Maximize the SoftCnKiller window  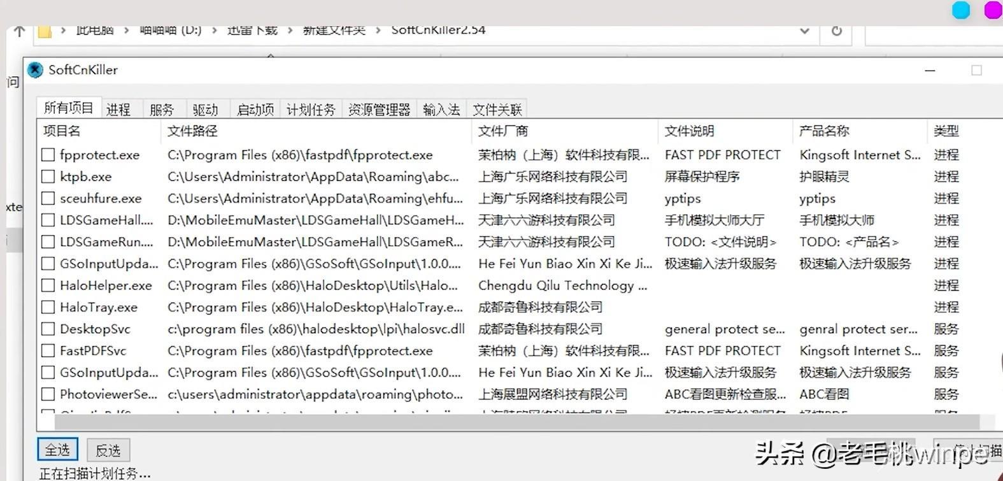976,70
